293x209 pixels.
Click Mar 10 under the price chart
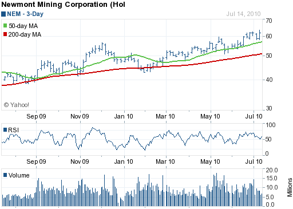click(x=165, y=116)
